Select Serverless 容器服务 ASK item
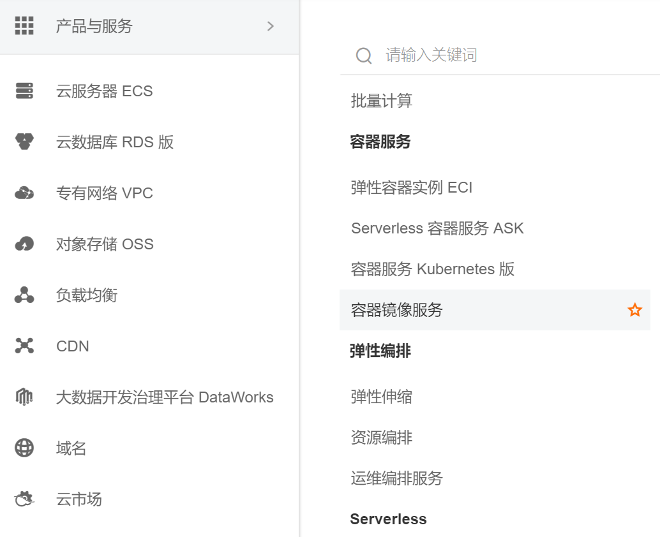This screenshot has height=537, width=660. coord(437,228)
